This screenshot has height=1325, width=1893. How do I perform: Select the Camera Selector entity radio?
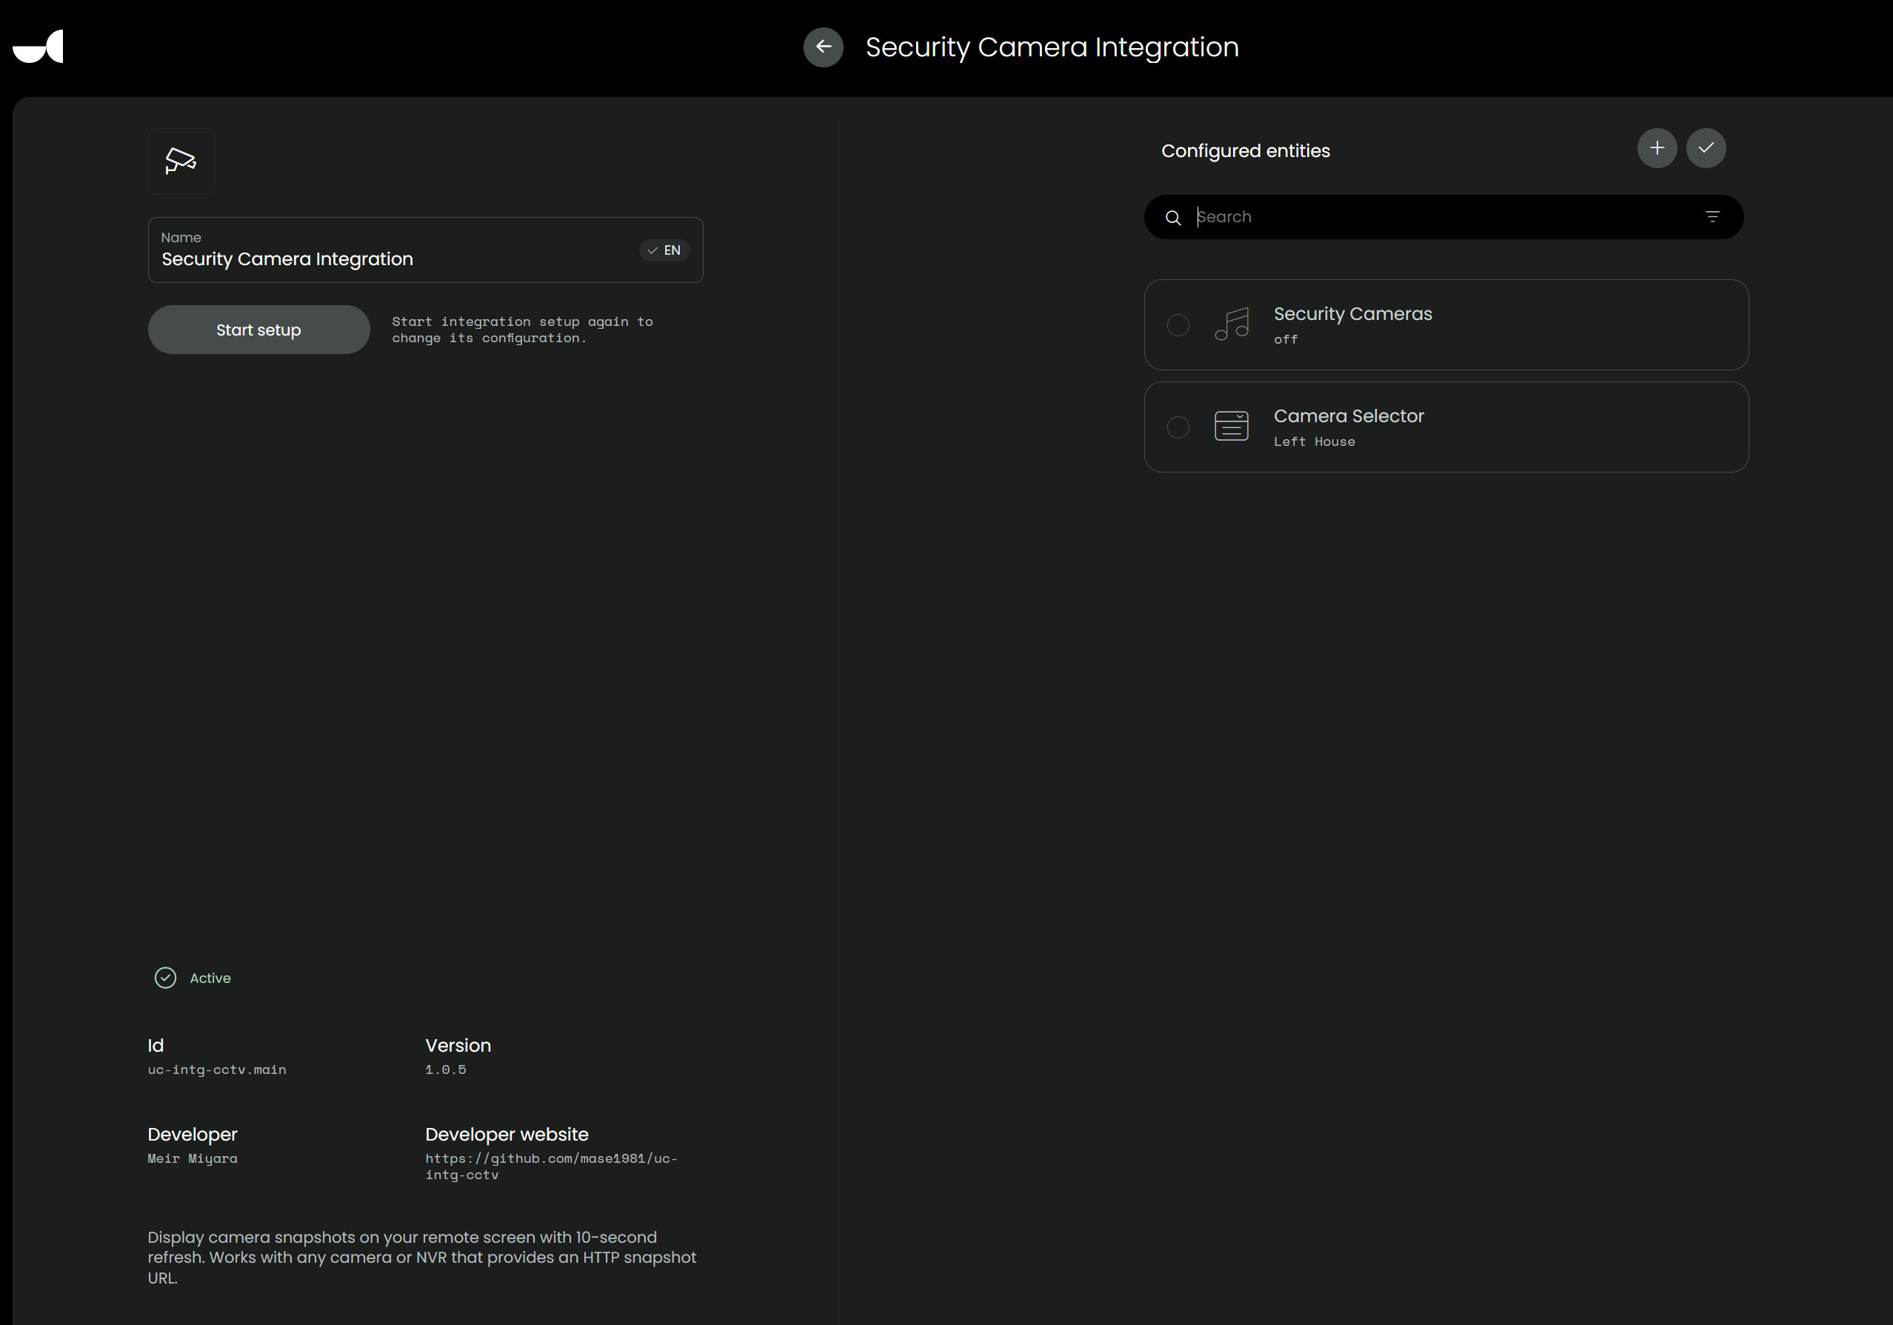click(x=1178, y=427)
